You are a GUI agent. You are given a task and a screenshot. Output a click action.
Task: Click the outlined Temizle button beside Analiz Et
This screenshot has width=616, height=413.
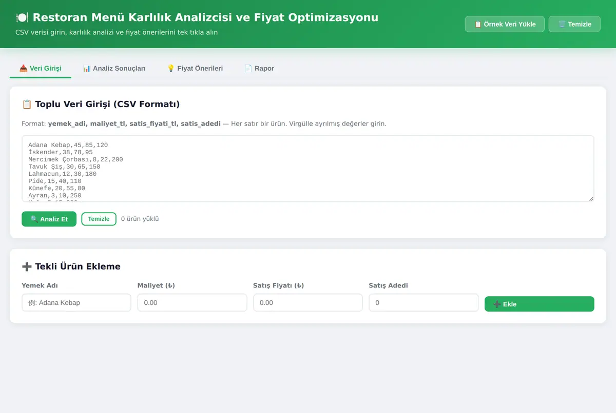[99, 219]
